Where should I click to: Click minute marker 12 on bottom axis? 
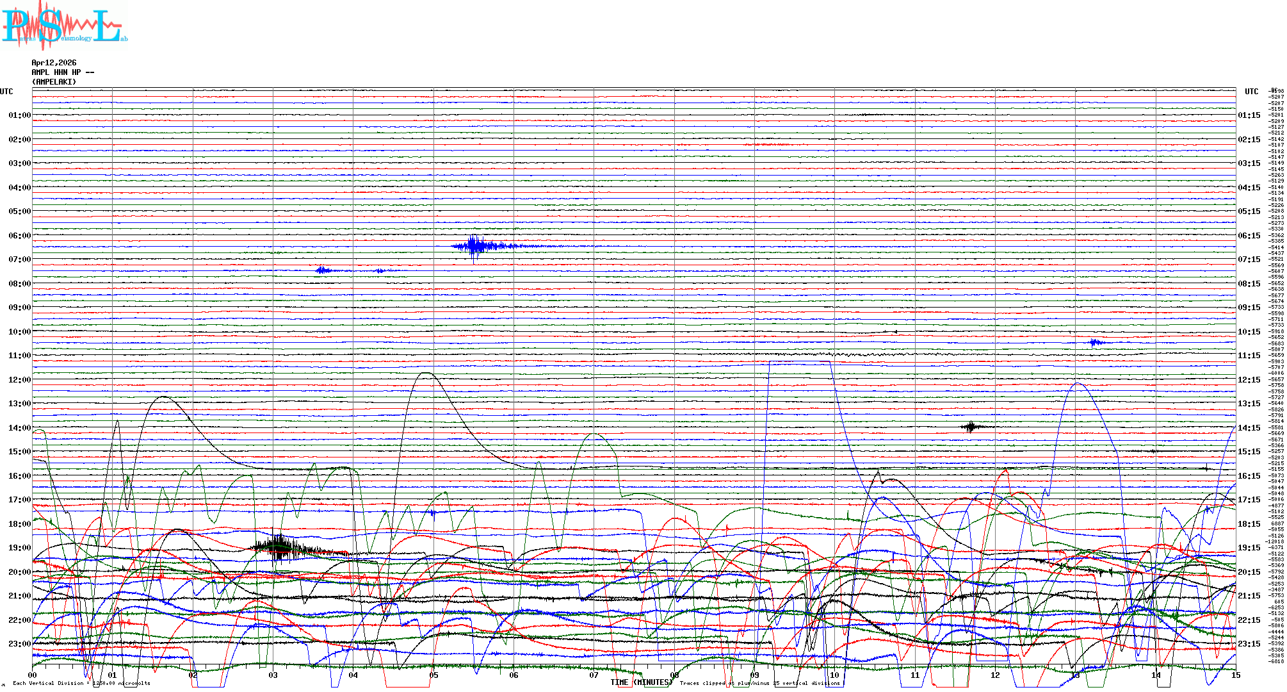pyautogui.click(x=995, y=675)
